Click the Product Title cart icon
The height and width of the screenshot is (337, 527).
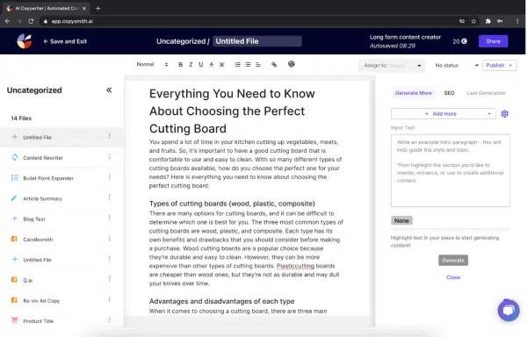click(x=14, y=320)
